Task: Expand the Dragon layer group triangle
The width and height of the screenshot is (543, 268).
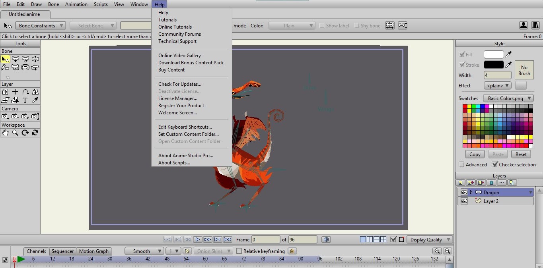Action: click(x=471, y=192)
